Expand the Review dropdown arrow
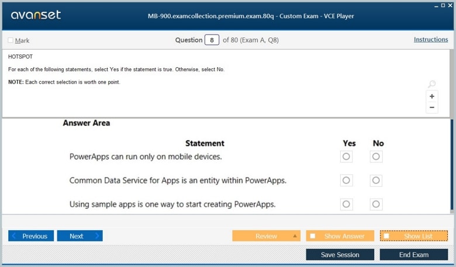Viewport: 456px width, 267px height. click(295, 236)
